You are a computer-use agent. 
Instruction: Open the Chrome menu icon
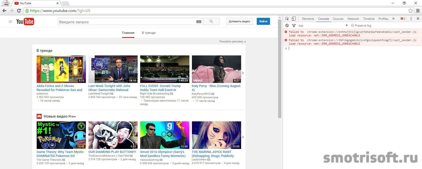pos(418,11)
